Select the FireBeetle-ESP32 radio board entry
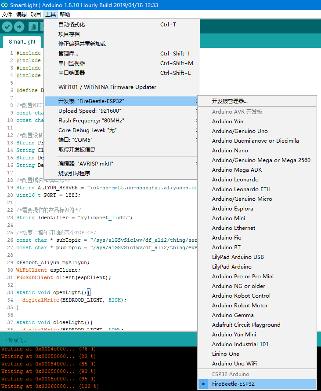Viewport: 321px width, 391px height. (257, 384)
